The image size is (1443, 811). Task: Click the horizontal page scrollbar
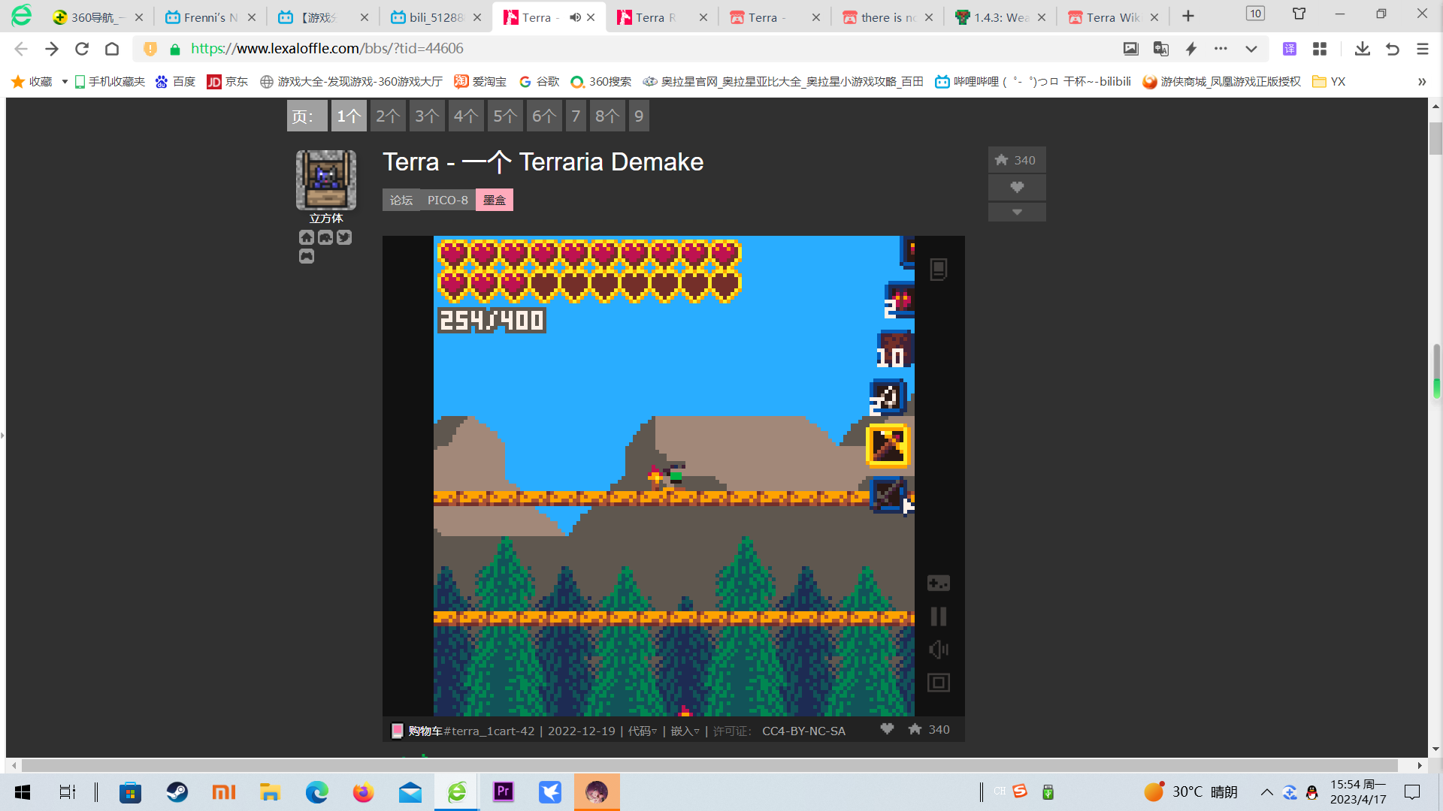click(x=710, y=765)
